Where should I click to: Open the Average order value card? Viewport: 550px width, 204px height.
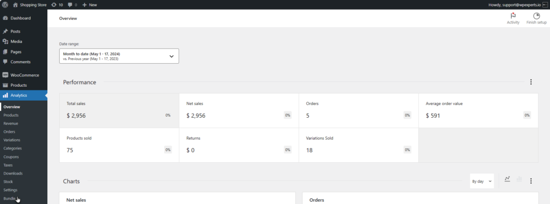click(479, 111)
